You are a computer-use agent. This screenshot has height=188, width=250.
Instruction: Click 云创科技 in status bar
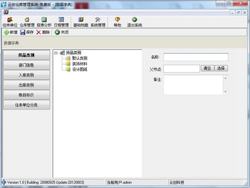[x=177, y=182]
